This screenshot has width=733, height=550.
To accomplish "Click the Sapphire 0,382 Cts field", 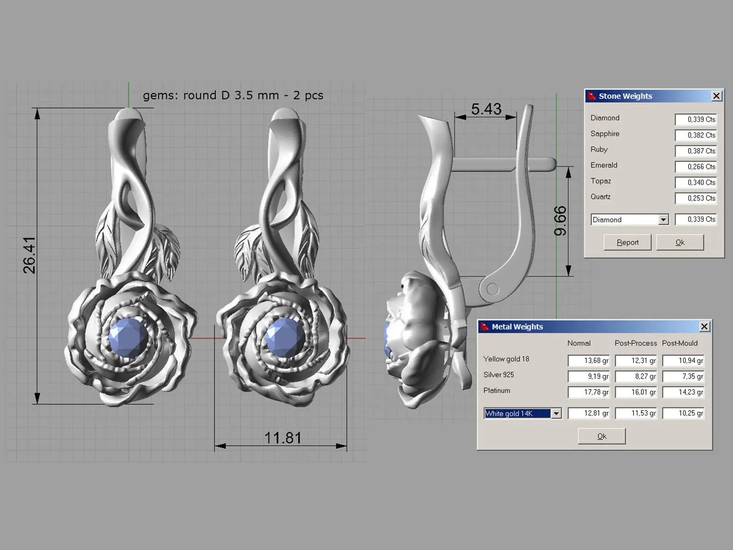I will [x=695, y=135].
